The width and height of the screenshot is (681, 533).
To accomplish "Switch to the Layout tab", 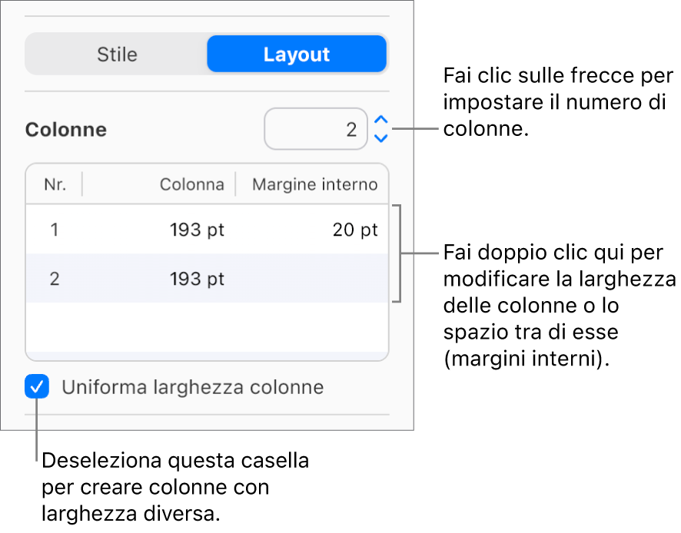I will tap(297, 54).
